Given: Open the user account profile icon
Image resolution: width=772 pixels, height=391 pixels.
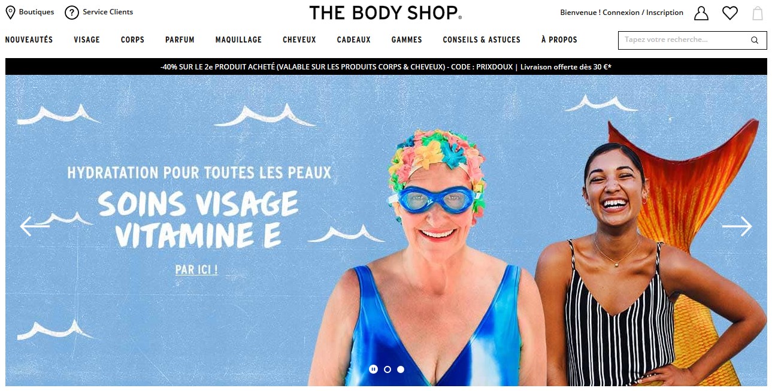Looking at the screenshot, I should [701, 13].
